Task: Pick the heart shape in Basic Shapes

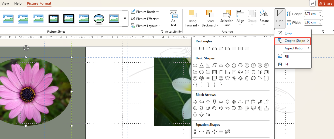Action: pos(227,78)
